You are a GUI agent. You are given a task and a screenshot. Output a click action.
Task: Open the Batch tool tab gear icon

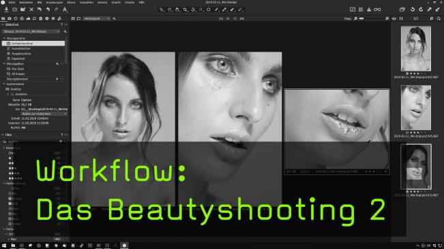[59, 18]
